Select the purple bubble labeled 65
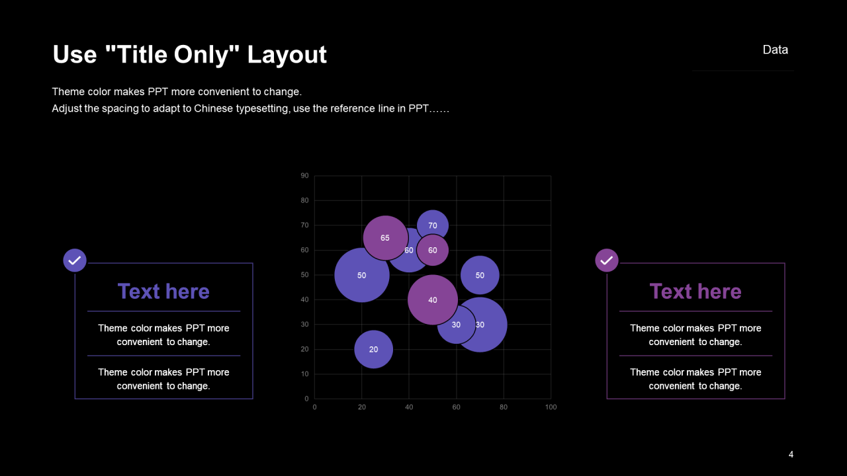847x476 pixels. (385, 238)
